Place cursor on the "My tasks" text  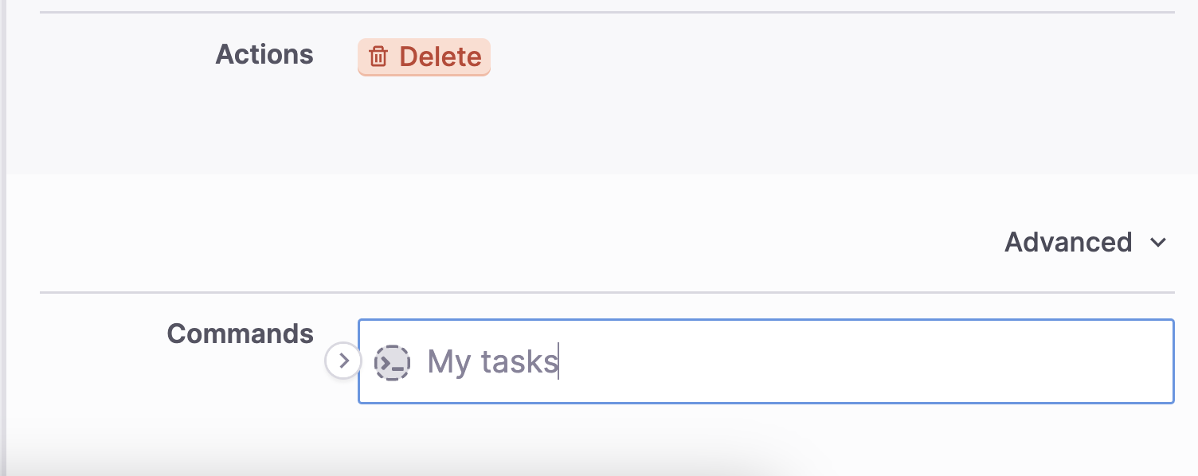tap(492, 362)
